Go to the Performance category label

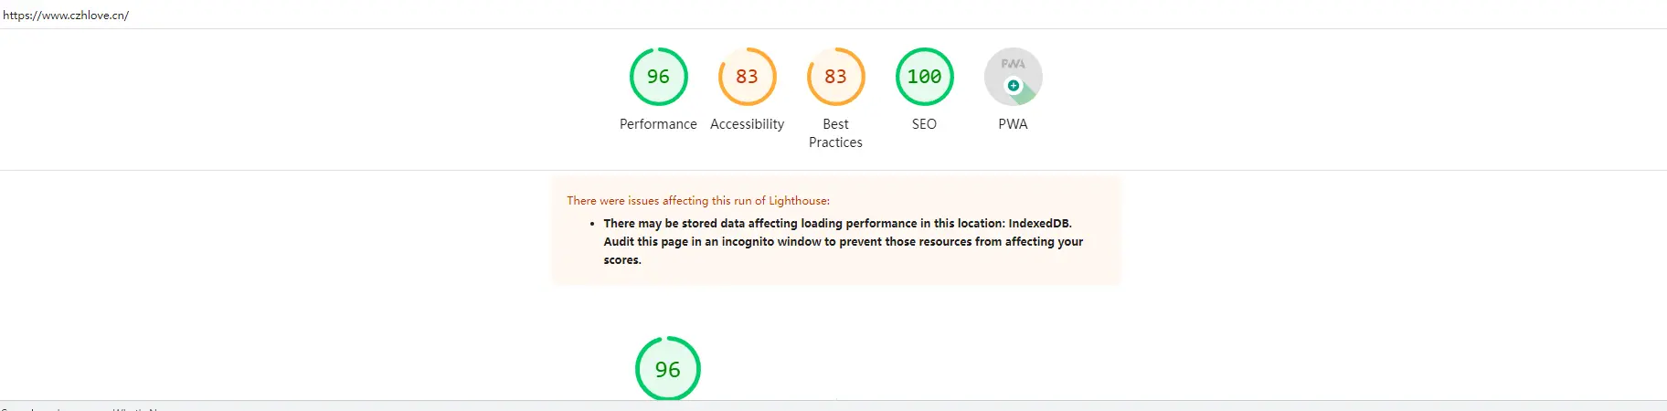658,124
